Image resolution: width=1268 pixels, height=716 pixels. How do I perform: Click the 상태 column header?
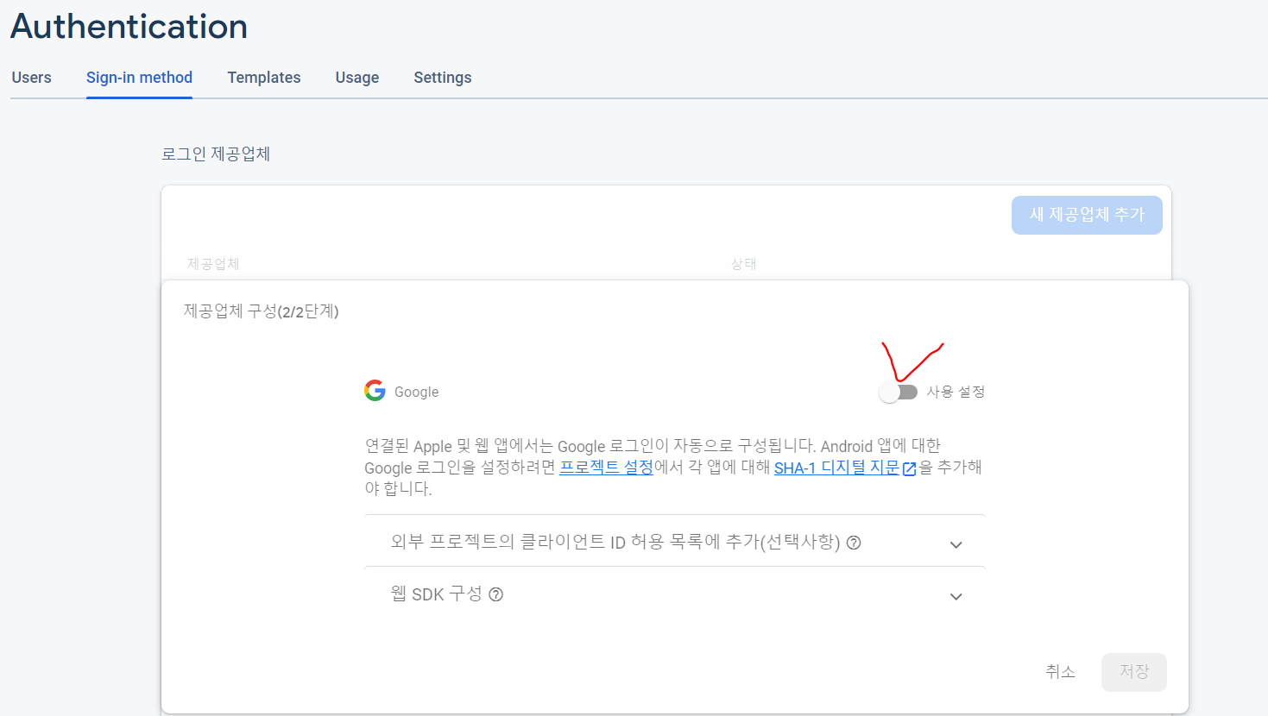point(743,264)
